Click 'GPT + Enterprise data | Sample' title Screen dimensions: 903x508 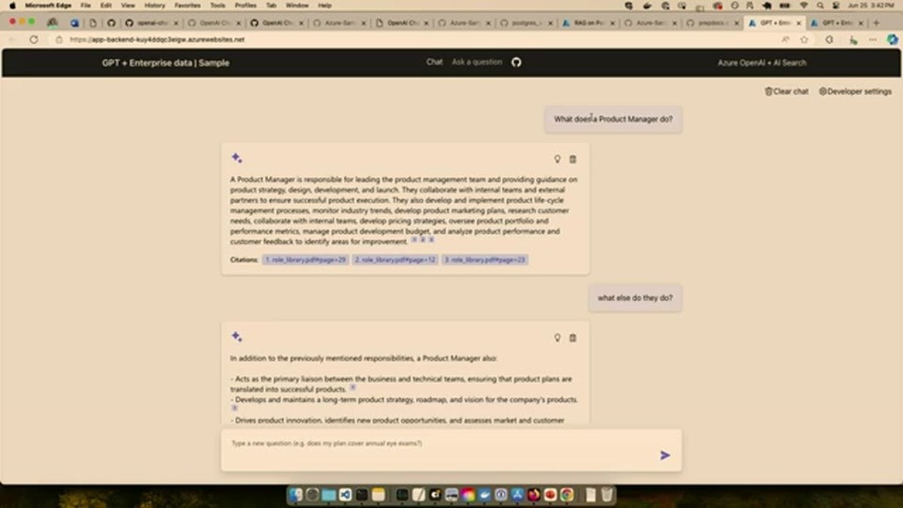pyautogui.click(x=166, y=62)
